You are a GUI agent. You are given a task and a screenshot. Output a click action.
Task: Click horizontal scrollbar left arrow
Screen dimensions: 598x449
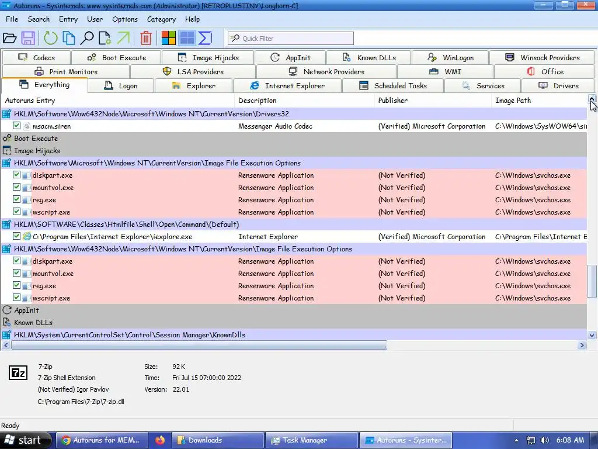(x=6, y=345)
